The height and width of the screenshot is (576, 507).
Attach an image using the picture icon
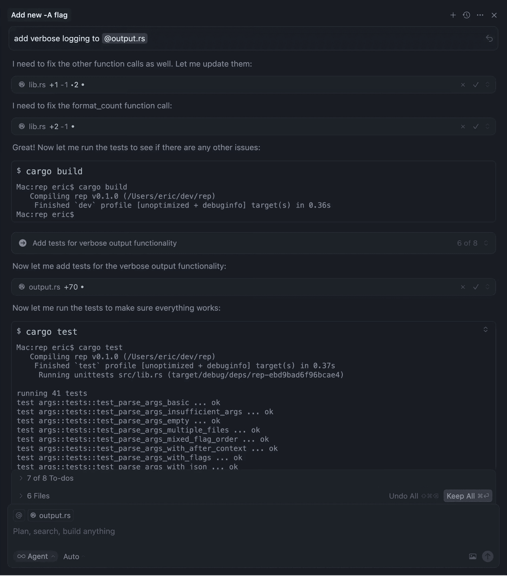coord(473,556)
